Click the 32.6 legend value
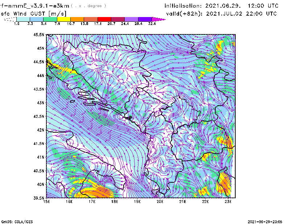The width and height of the screenshot is (290, 224). [x=152, y=24]
